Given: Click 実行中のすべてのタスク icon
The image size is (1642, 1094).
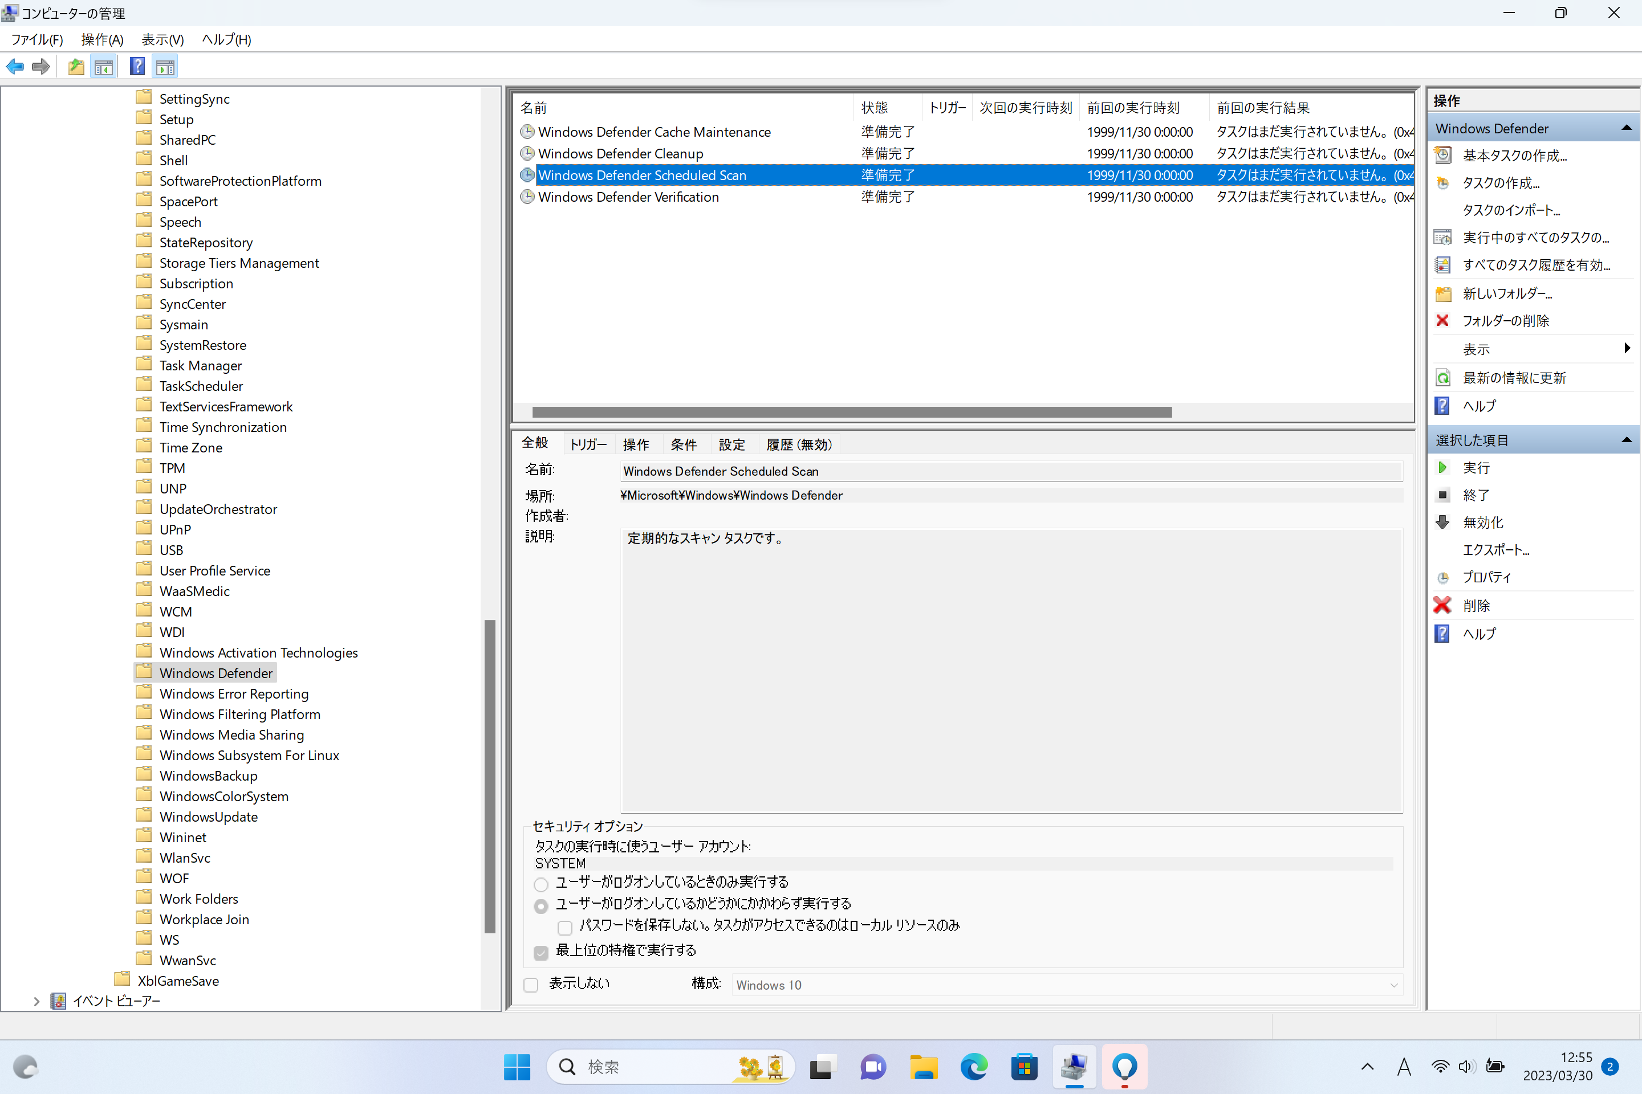Looking at the screenshot, I should pyautogui.click(x=1442, y=237).
